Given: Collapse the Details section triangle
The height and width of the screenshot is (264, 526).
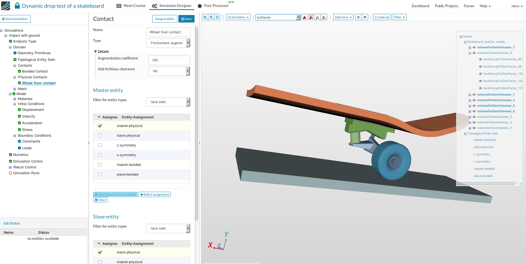Looking at the screenshot, I should click(x=96, y=52).
